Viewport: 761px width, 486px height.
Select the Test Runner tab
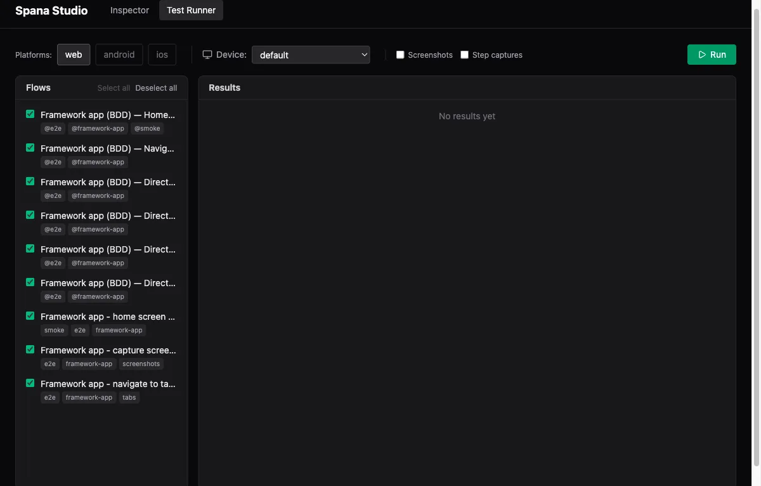[191, 10]
